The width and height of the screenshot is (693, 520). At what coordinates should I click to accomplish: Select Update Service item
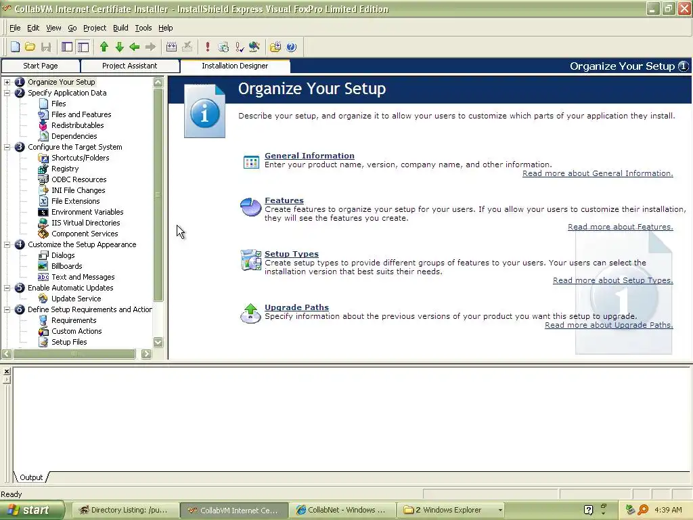click(76, 299)
